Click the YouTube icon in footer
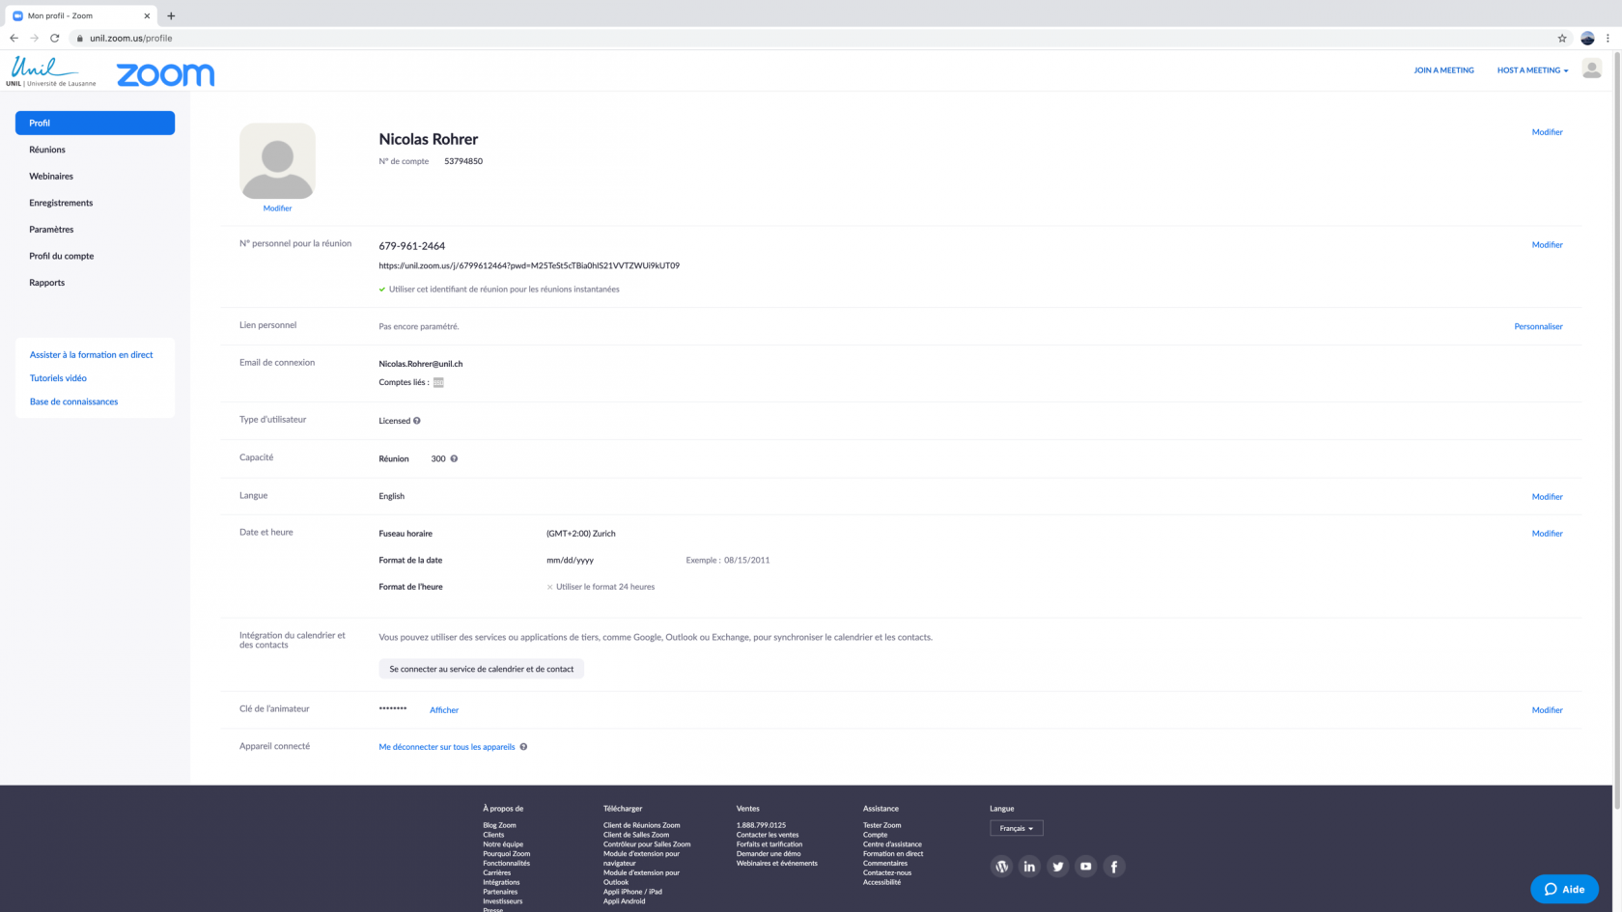The image size is (1622, 912). click(x=1086, y=867)
